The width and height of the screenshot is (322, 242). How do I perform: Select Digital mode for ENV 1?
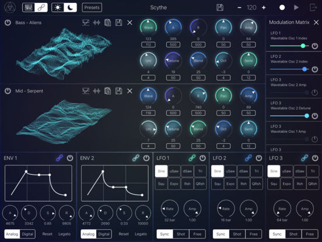[x=28, y=234]
